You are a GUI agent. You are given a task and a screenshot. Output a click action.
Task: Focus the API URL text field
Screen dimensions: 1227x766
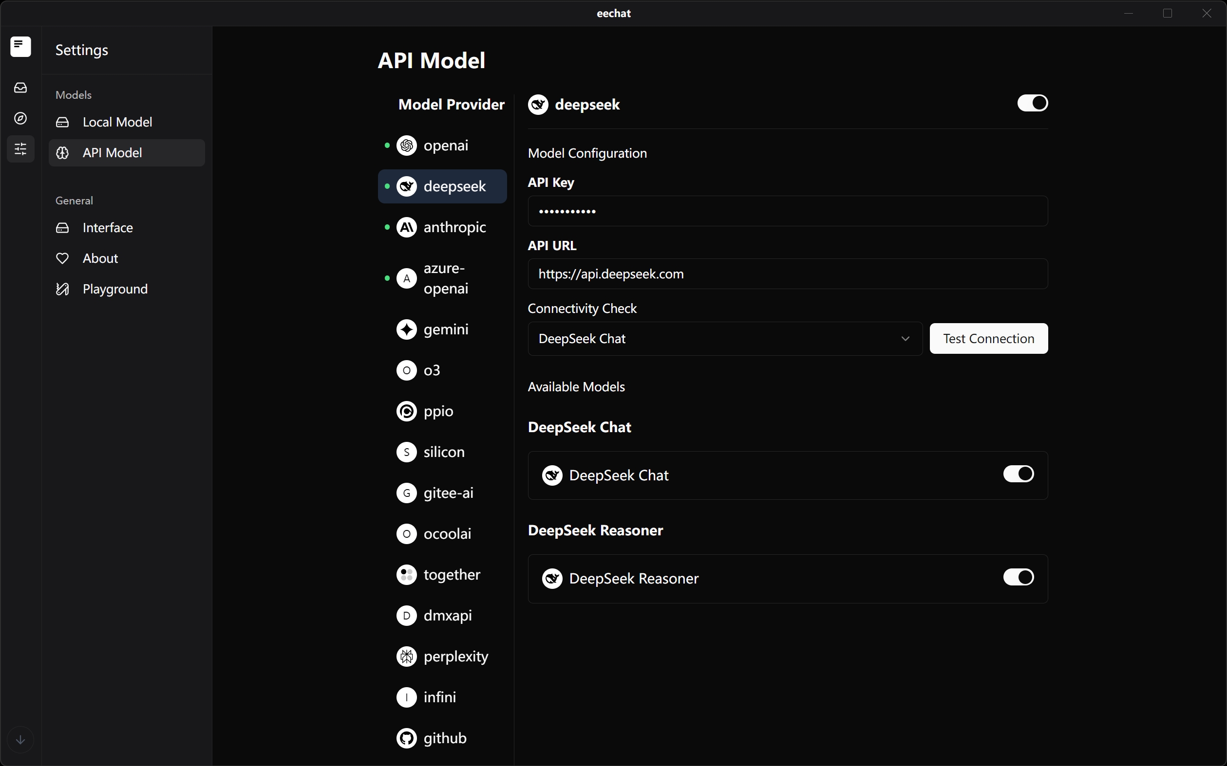[x=787, y=274]
